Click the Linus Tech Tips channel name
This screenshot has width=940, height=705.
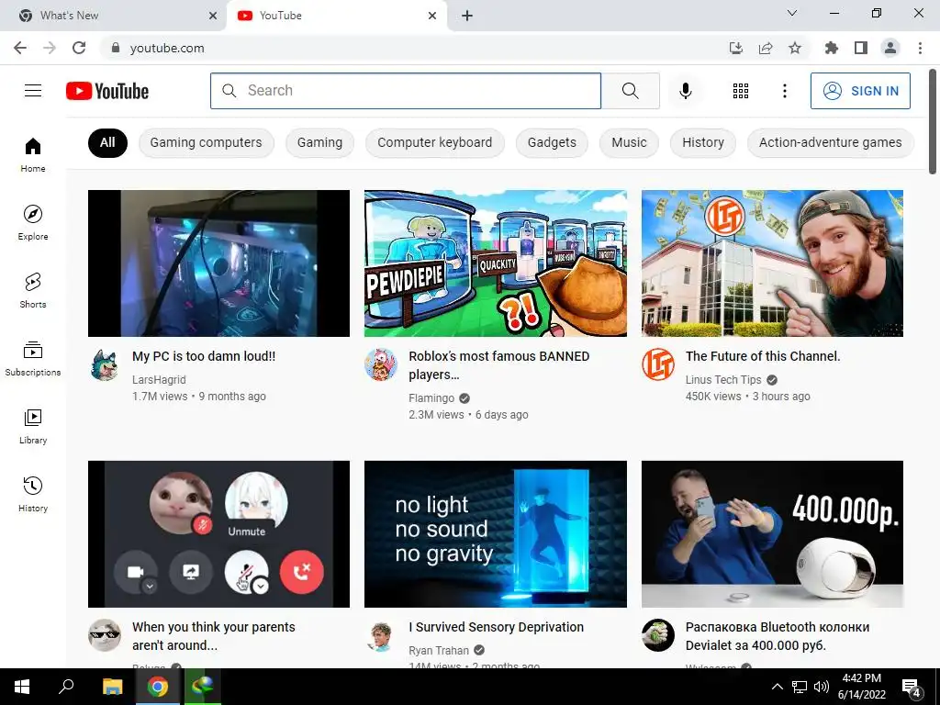723,380
